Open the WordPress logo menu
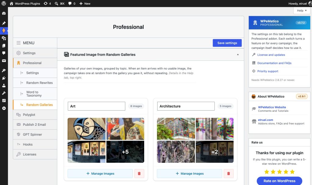 tap(4, 3)
